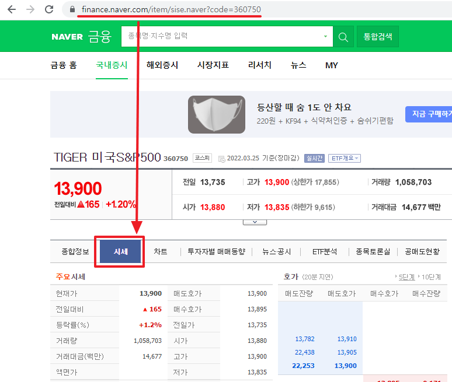Click the browser forward arrow

30,9
